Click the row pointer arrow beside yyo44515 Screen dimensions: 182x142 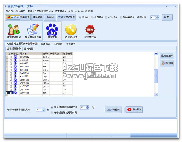pyautogui.click(x=7, y=93)
